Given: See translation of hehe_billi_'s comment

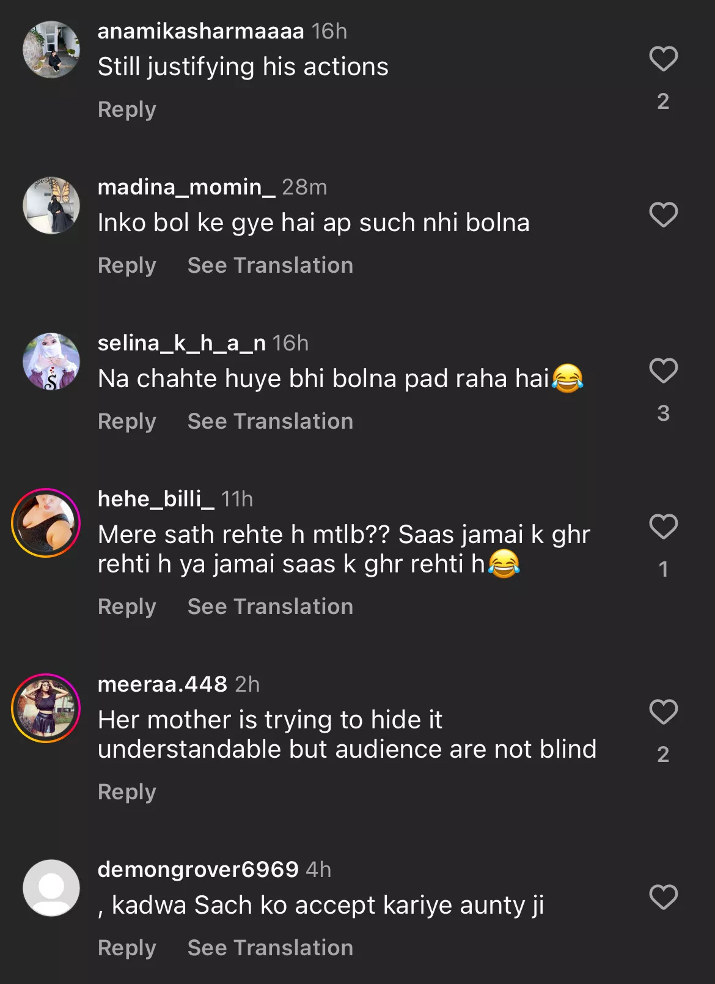Looking at the screenshot, I should tap(270, 607).
